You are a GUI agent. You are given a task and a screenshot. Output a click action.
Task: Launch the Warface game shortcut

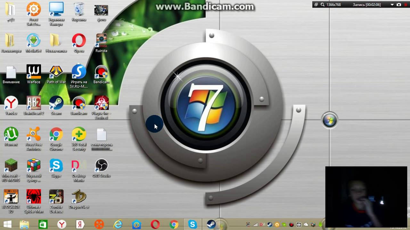(34, 74)
